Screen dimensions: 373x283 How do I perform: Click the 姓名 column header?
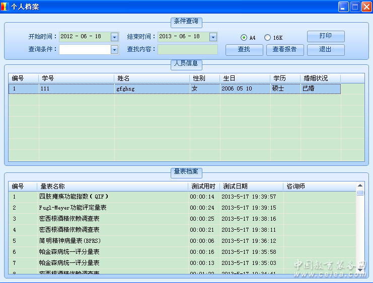pos(152,78)
